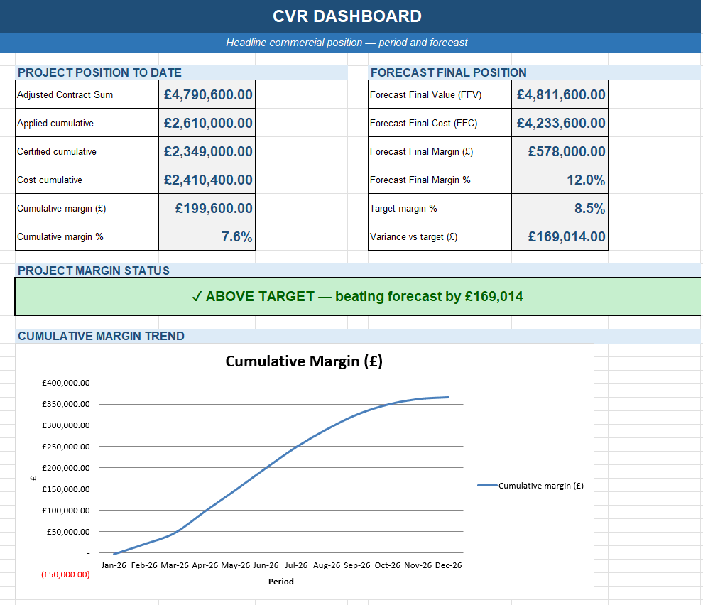This screenshot has width=703, height=605.
Task: Select the £578,000.00 value cell
Action: pyautogui.click(x=560, y=151)
